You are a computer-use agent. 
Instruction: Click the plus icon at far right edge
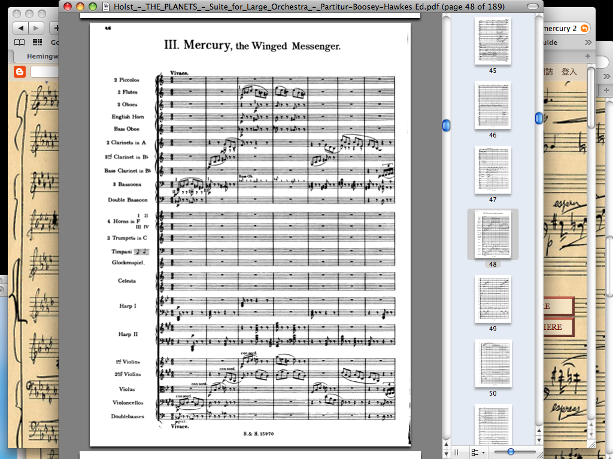(606, 90)
